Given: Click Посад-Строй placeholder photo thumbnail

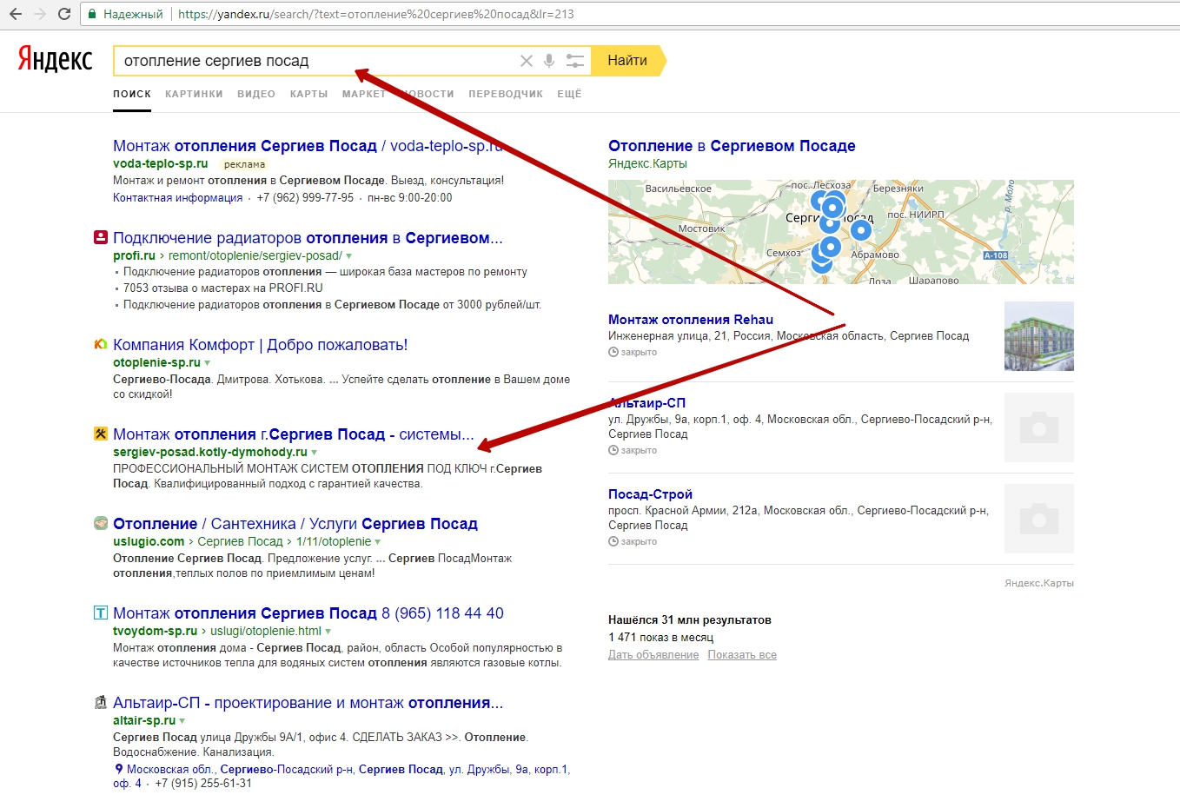Looking at the screenshot, I should click(x=1039, y=519).
